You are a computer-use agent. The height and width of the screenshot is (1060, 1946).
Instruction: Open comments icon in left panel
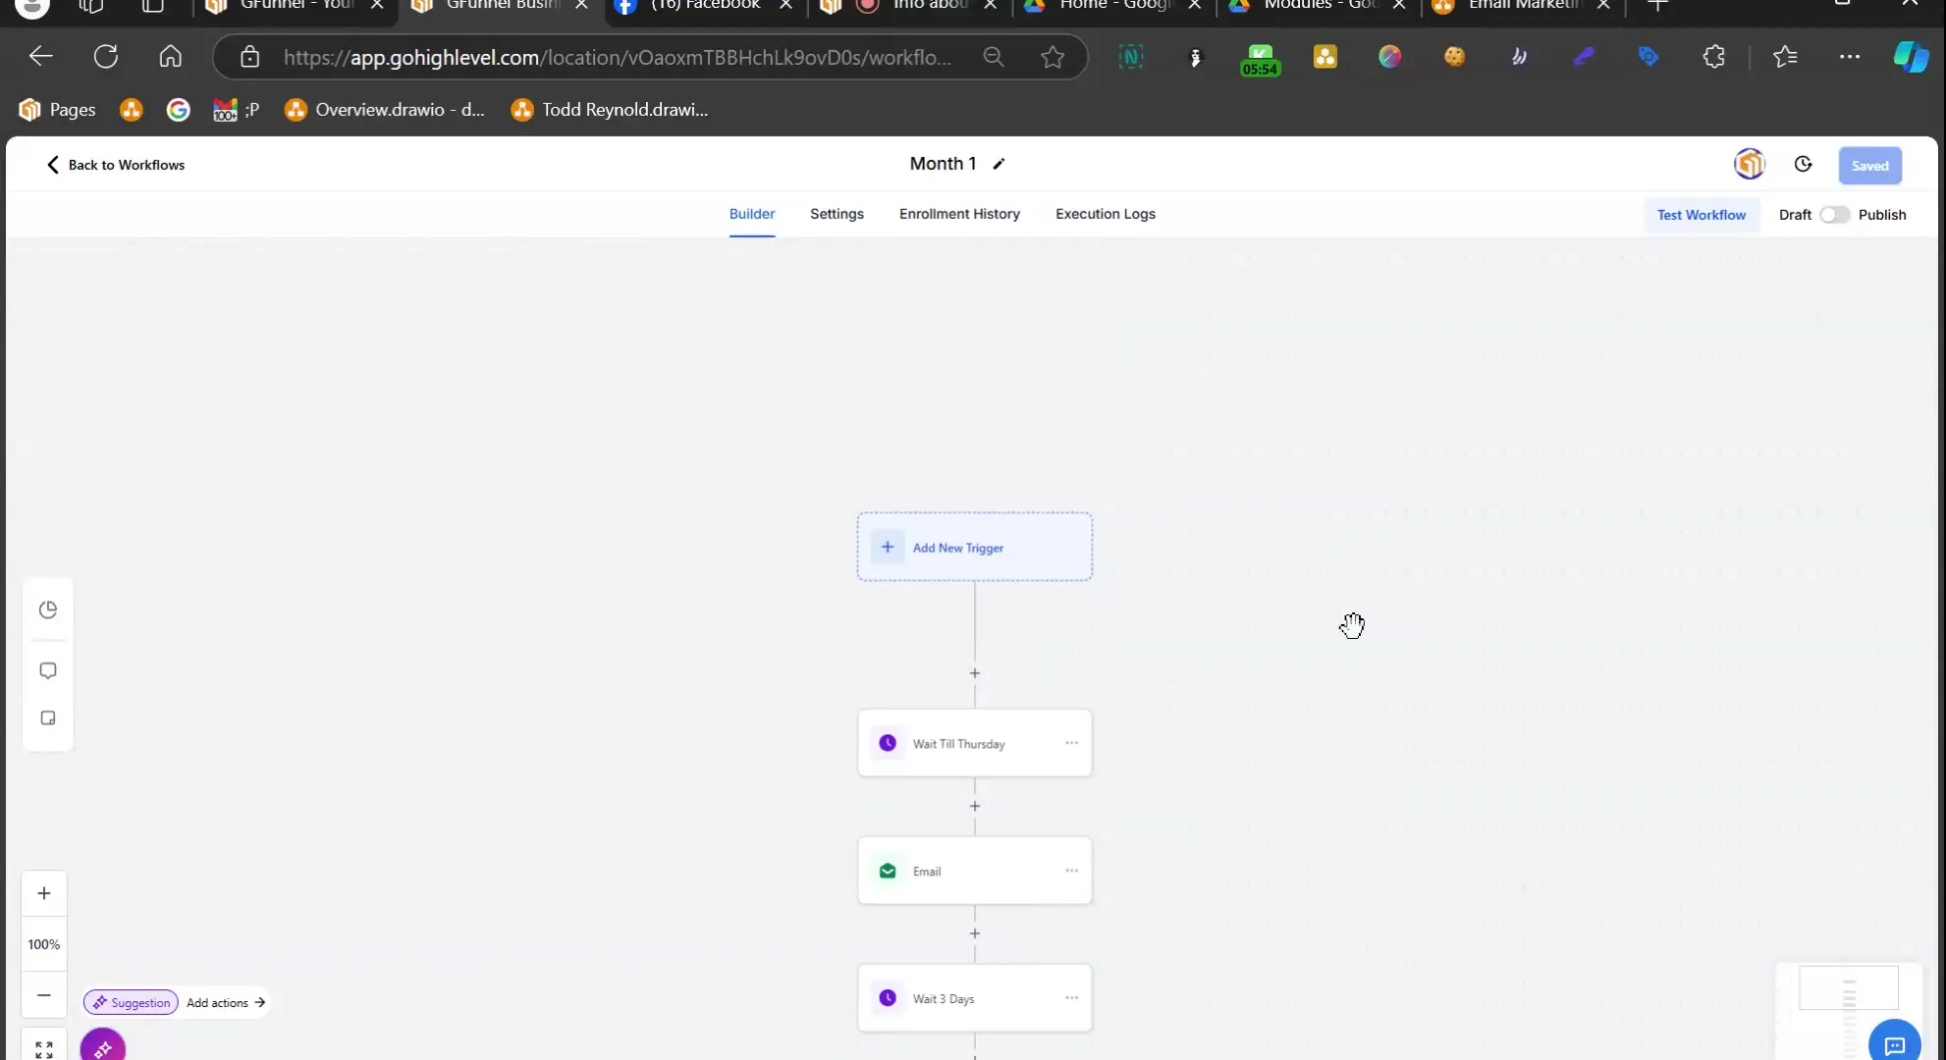click(47, 670)
